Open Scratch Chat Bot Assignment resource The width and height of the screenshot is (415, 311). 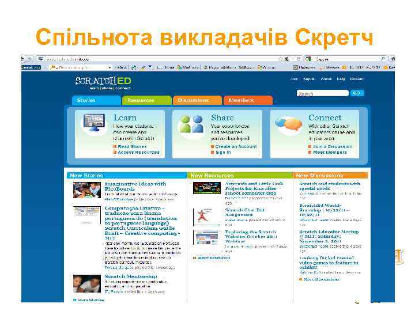[x=244, y=213]
